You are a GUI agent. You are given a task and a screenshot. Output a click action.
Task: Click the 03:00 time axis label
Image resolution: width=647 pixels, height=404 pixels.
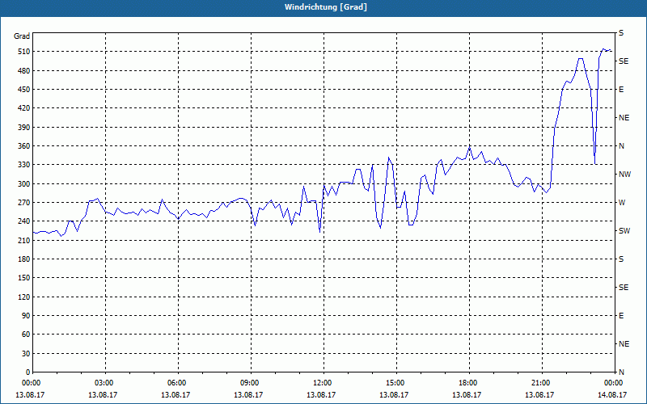(104, 383)
